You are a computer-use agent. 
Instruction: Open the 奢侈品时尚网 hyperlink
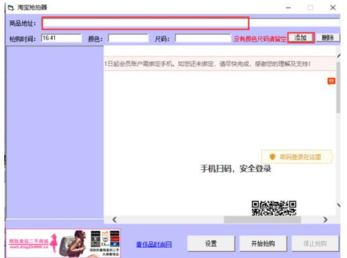pos(154,244)
